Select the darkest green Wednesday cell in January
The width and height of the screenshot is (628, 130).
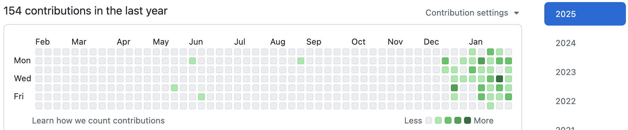(499, 79)
